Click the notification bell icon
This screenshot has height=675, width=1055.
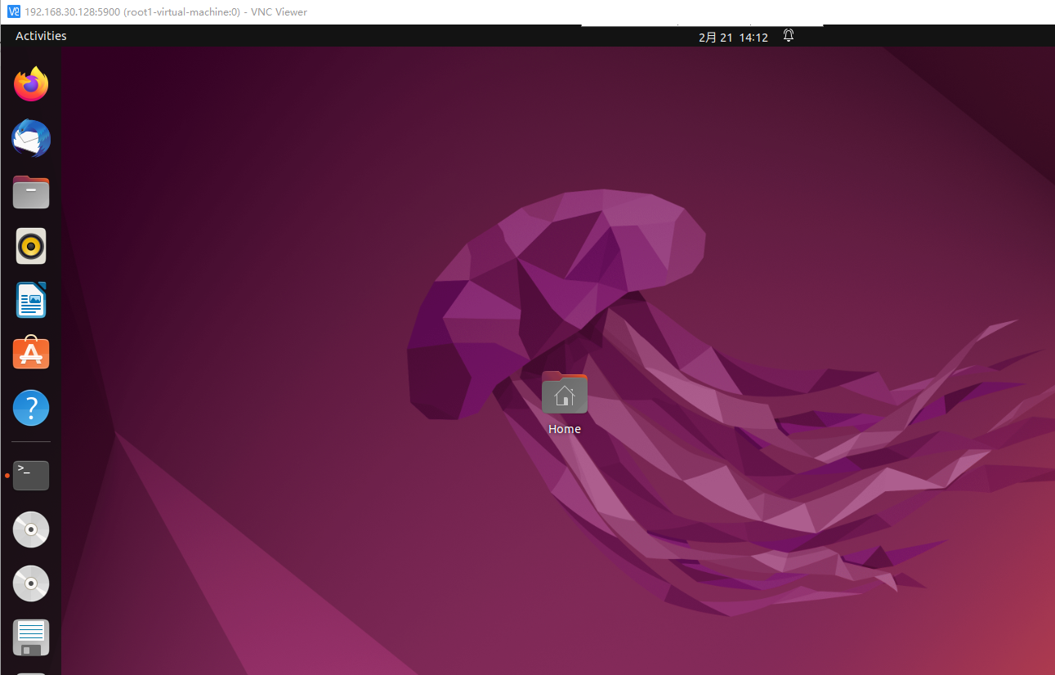coord(789,36)
